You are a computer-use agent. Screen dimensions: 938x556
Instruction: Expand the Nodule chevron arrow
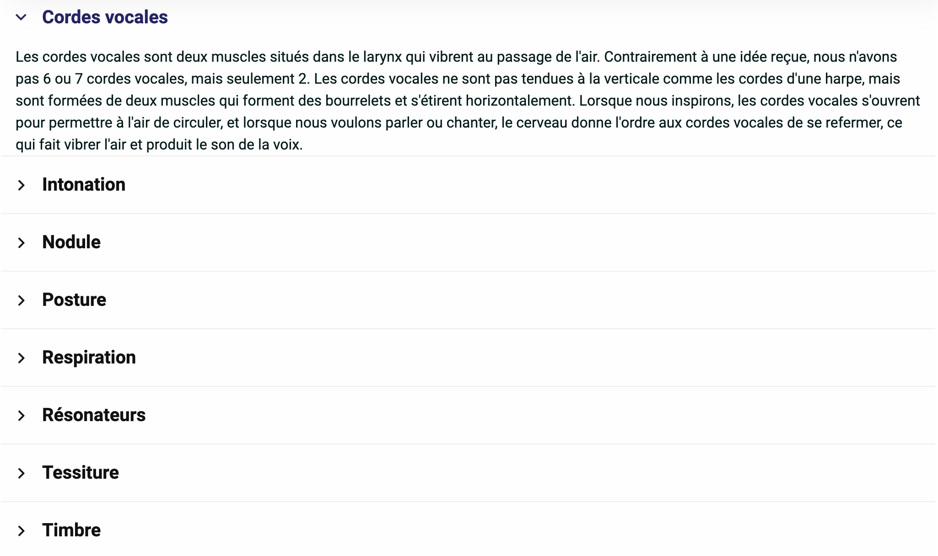21,243
